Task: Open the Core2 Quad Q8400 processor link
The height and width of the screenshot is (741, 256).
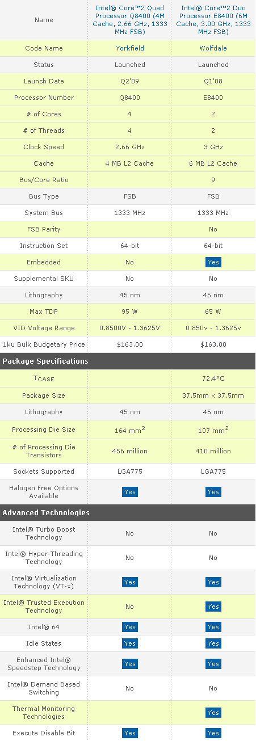Action: coord(129,20)
